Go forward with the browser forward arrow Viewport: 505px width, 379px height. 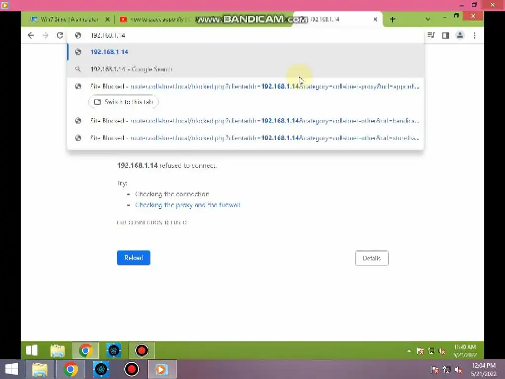pos(45,36)
